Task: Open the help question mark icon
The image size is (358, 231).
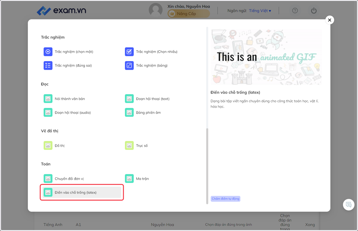Action: point(295,11)
